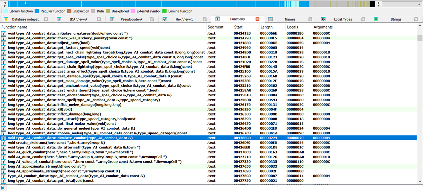Close the Strings tab
423x191 pixels.
point(416,19)
